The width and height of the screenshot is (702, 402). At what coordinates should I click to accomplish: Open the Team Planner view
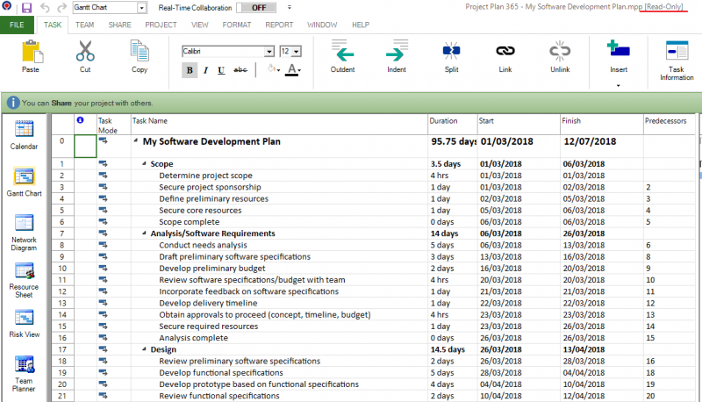click(x=24, y=374)
